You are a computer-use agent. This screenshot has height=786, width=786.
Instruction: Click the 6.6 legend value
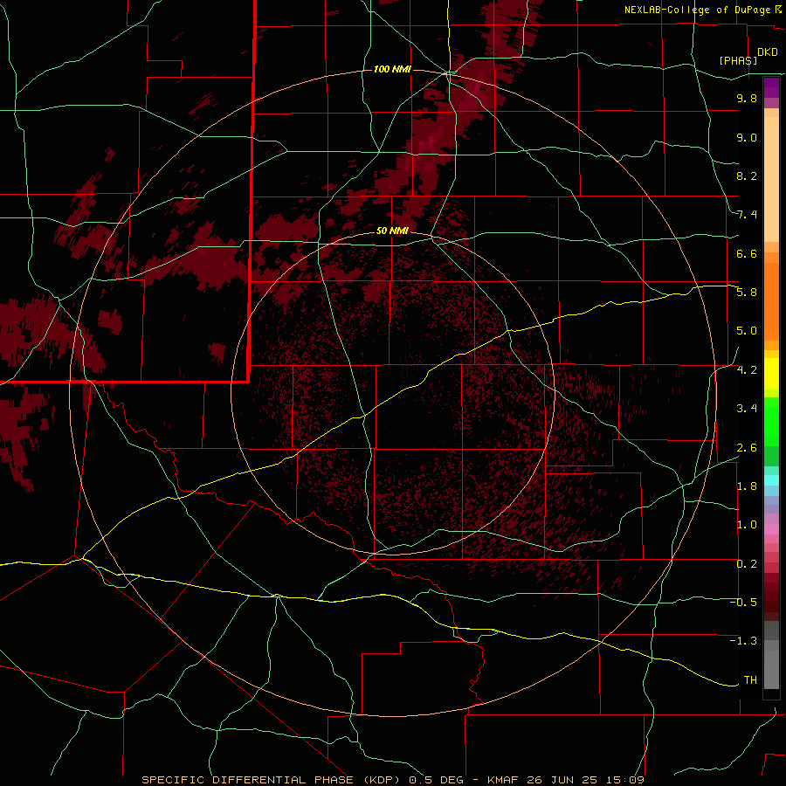747,253
